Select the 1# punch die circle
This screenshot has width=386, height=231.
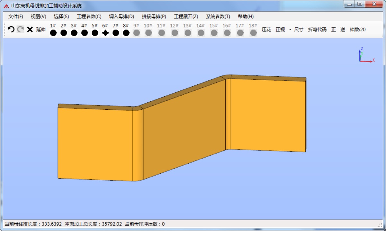tap(53, 33)
